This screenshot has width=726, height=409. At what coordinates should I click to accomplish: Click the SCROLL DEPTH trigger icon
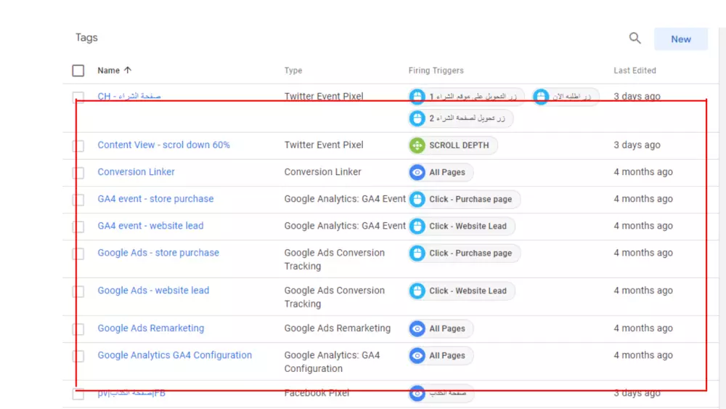417,145
